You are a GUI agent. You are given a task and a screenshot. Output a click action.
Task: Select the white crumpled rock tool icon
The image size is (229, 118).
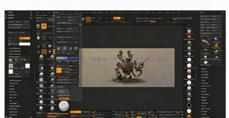[206, 62]
